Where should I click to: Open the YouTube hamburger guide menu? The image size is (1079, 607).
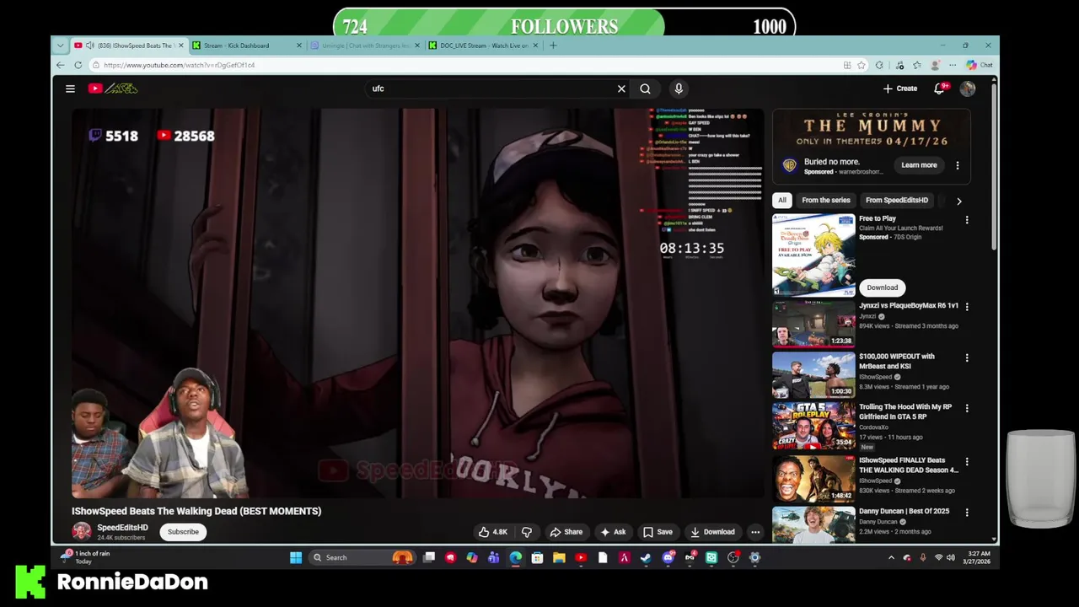click(x=71, y=89)
